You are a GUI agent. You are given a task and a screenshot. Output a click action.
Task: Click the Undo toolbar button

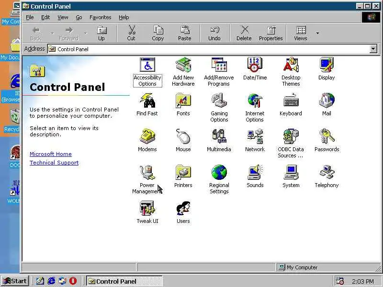214,33
